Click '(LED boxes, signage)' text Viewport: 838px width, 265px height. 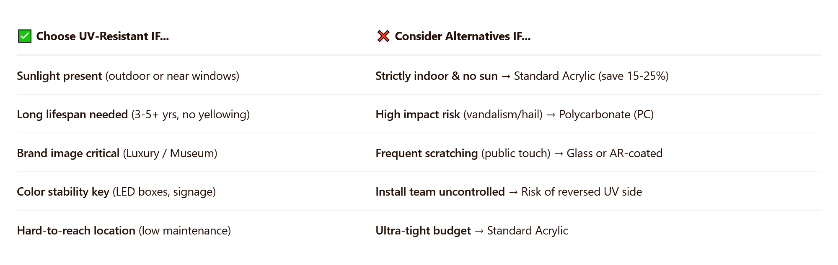point(164,192)
